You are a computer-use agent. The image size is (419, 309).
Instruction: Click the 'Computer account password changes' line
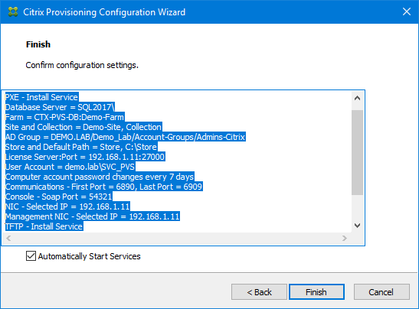[100, 177]
